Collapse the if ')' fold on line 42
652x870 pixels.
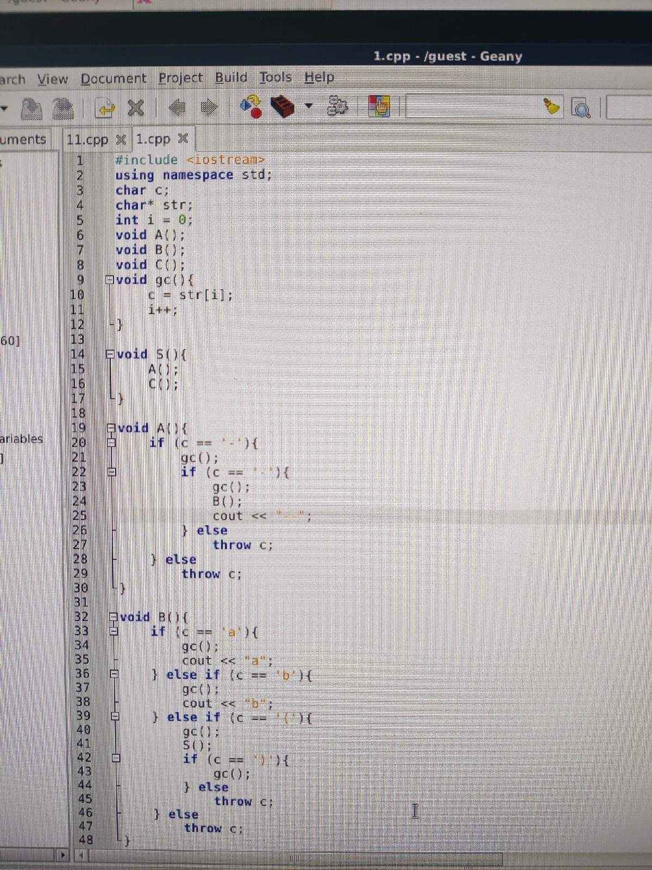tap(116, 758)
